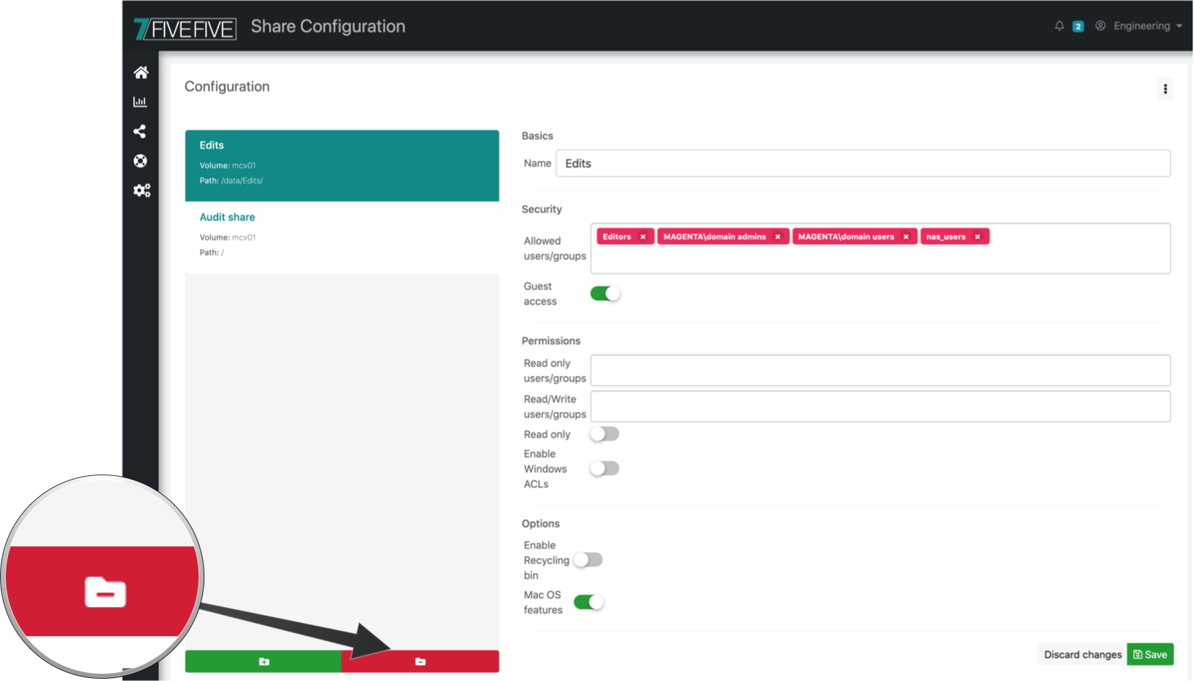Open the Configuration three-dot options menu
This screenshot has height=681, width=1194.
[x=1165, y=89]
